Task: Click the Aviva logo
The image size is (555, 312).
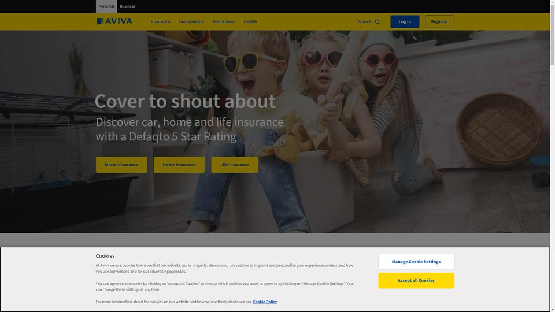Action: click(x=114, y=21)
